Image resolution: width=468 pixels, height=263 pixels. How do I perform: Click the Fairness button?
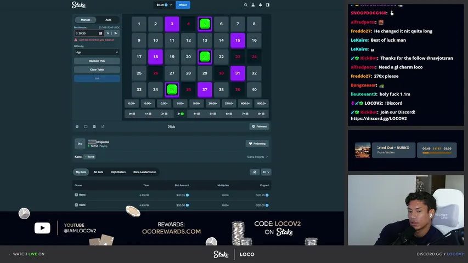[259, 127]
